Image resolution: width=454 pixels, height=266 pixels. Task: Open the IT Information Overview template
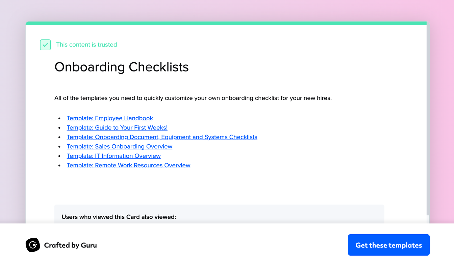pyautogui.click(x=113, y=156)
